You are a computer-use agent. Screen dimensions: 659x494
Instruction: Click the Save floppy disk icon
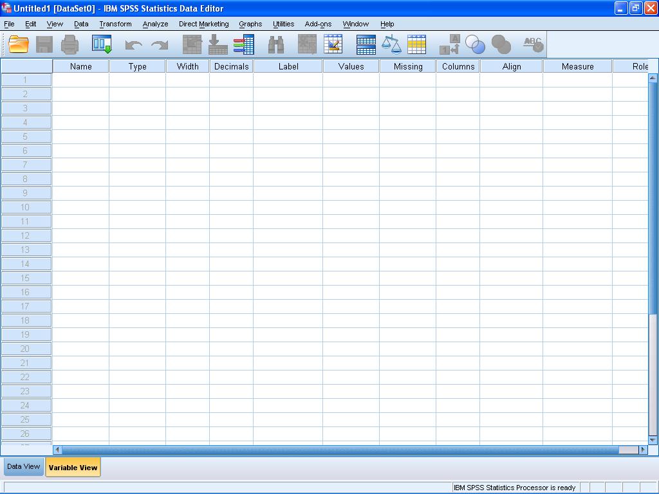pos(44,44)
